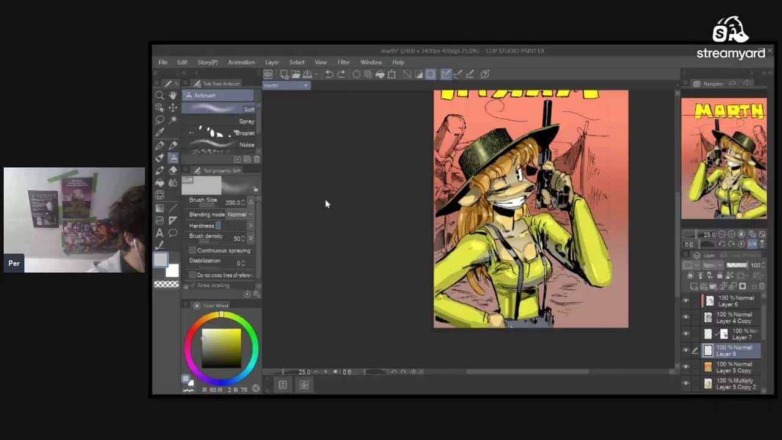Open the Layer menu
The image size is (782, 440).
click(x=272, y=62)
